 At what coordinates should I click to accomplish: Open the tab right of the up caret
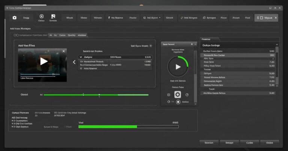pyautogui.click(x=55, y=35)
